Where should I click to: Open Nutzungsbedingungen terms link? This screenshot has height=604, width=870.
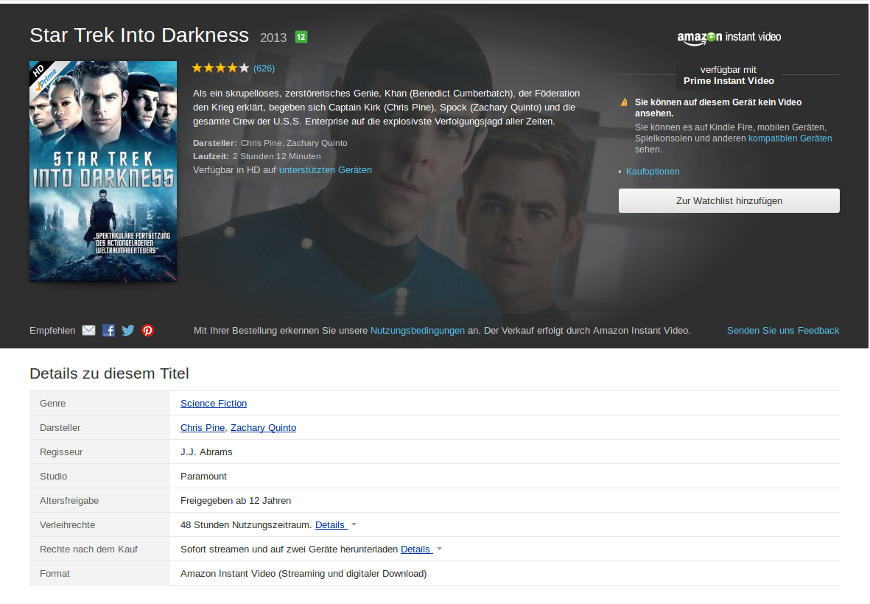tap(417, 331)
